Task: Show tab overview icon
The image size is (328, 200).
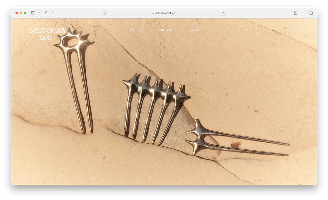Action: tap(311, 13)
